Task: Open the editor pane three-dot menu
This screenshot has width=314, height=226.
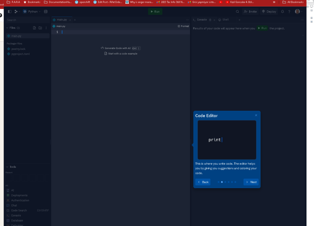Action: click(x=187, y=20)
